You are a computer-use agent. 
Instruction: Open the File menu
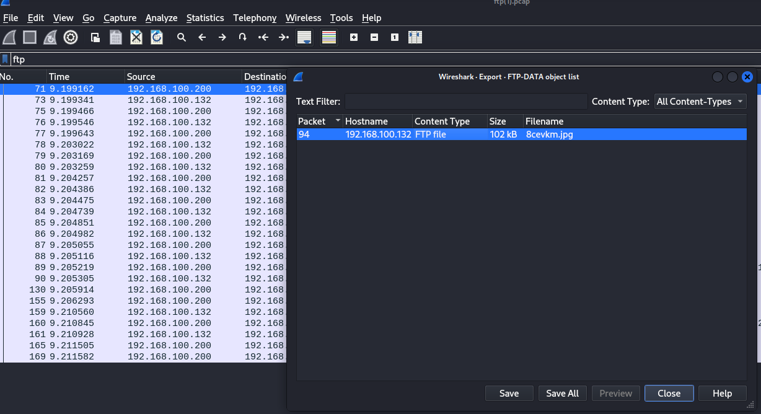coord(11,18)
